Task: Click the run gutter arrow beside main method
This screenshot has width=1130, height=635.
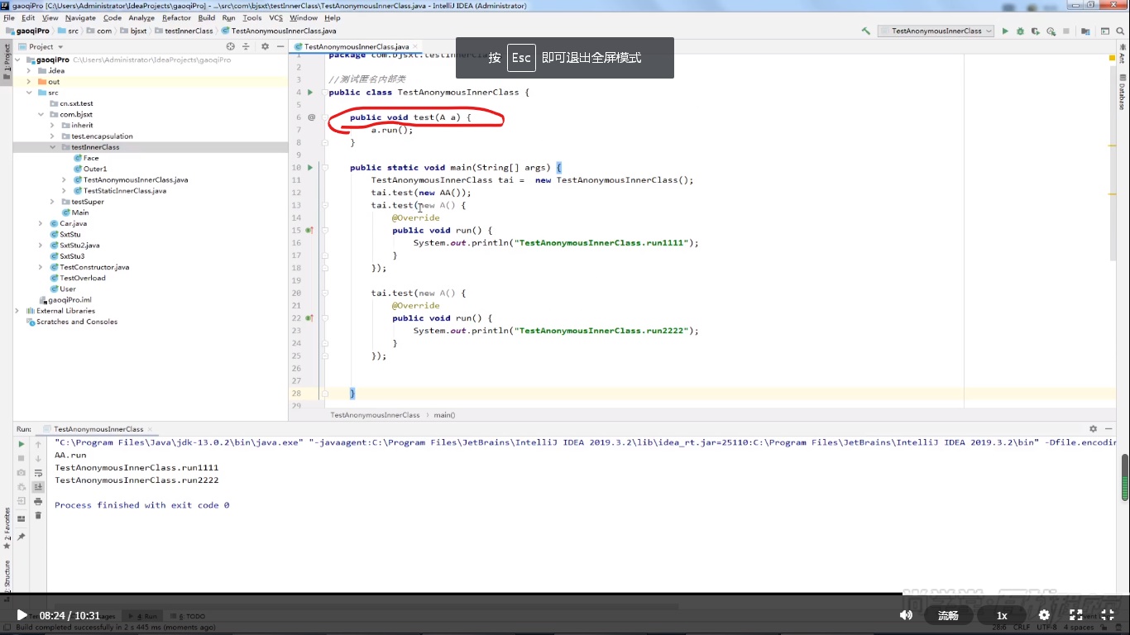Action: tap(311, 167)
